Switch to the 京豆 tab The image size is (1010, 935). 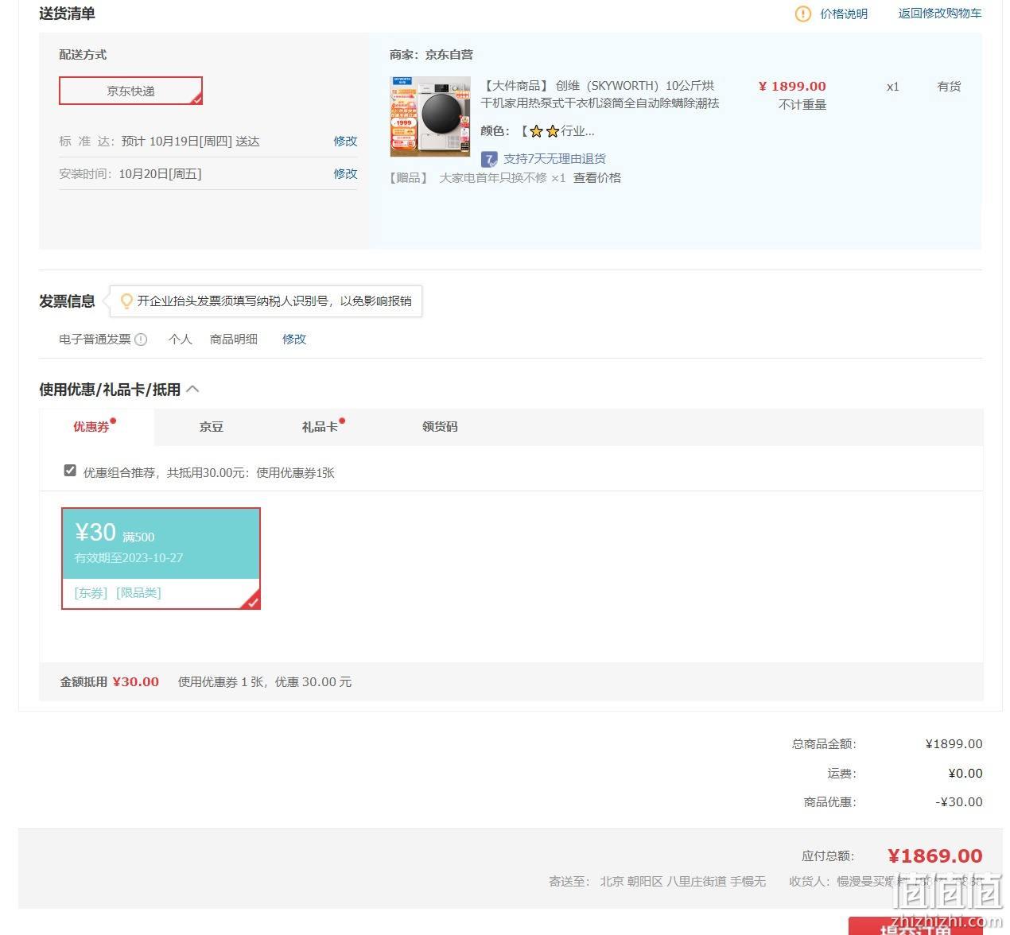pyautogui.click(x=212, y=427)
